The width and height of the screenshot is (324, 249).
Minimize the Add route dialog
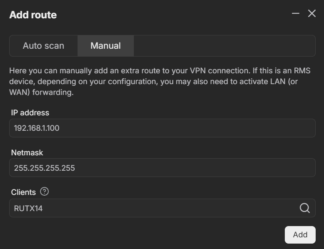click(296, 14)
